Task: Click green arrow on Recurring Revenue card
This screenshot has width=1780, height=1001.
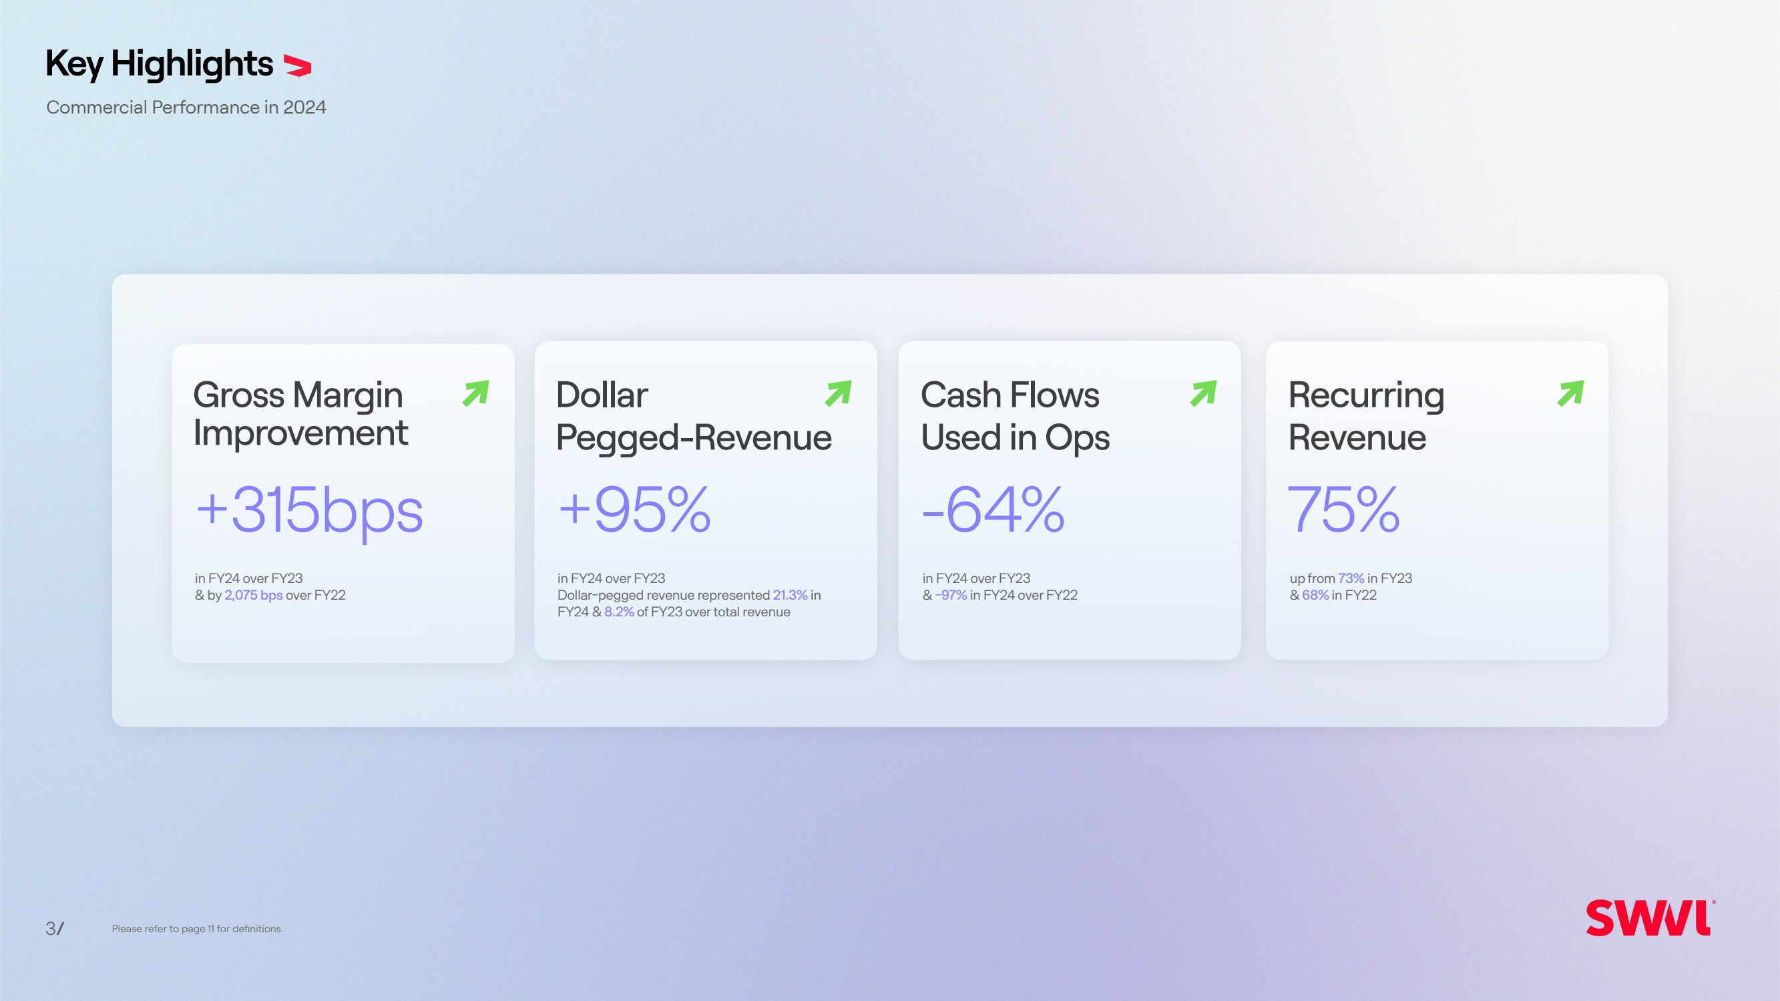Action: [1570, 393]
